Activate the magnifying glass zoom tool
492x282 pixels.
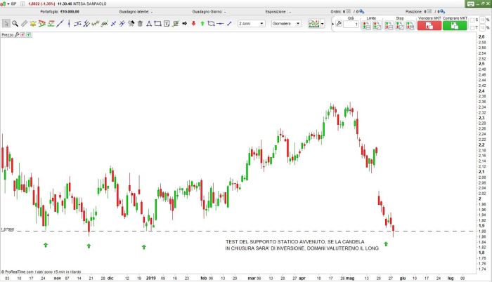point(15,23)
